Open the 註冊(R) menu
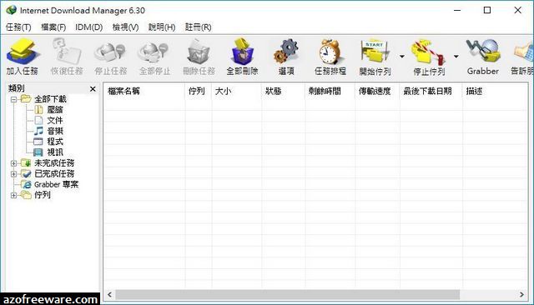Image resolution: width=534 pixels, height=305 pixels. point(199,27)
